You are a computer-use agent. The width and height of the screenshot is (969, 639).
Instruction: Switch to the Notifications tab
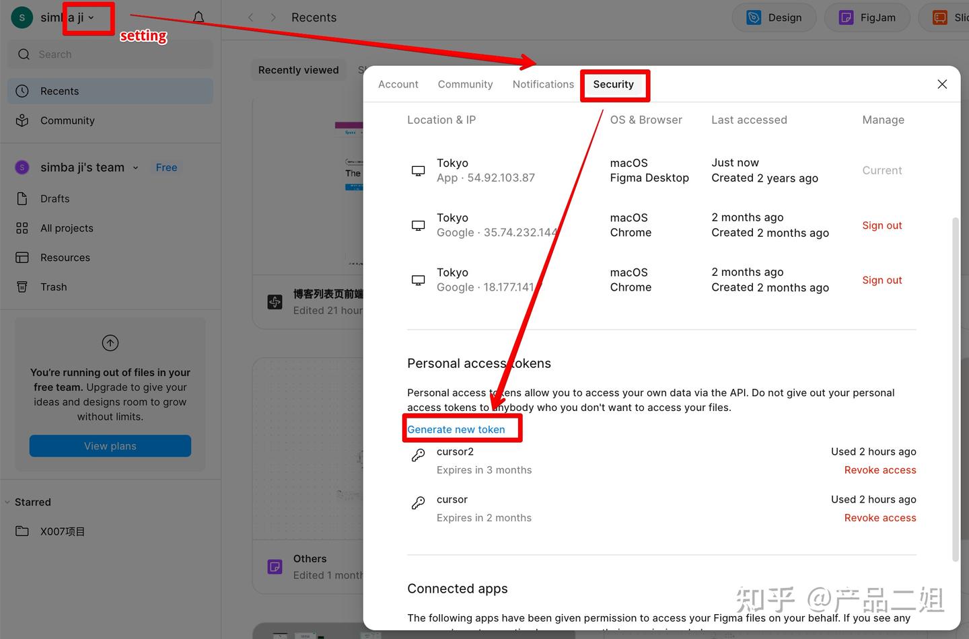click(542, 84)
